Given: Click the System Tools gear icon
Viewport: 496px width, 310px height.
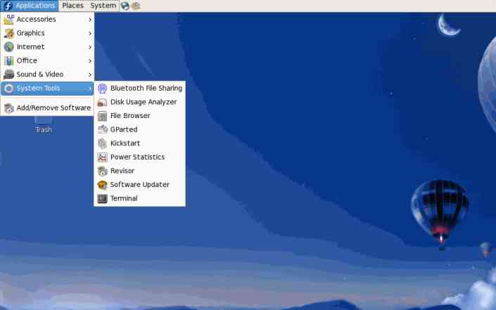Looking at the screenshot, I should tap(9, 89).
